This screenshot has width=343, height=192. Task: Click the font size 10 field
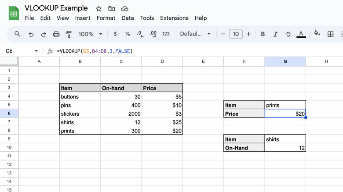[236, 34]
